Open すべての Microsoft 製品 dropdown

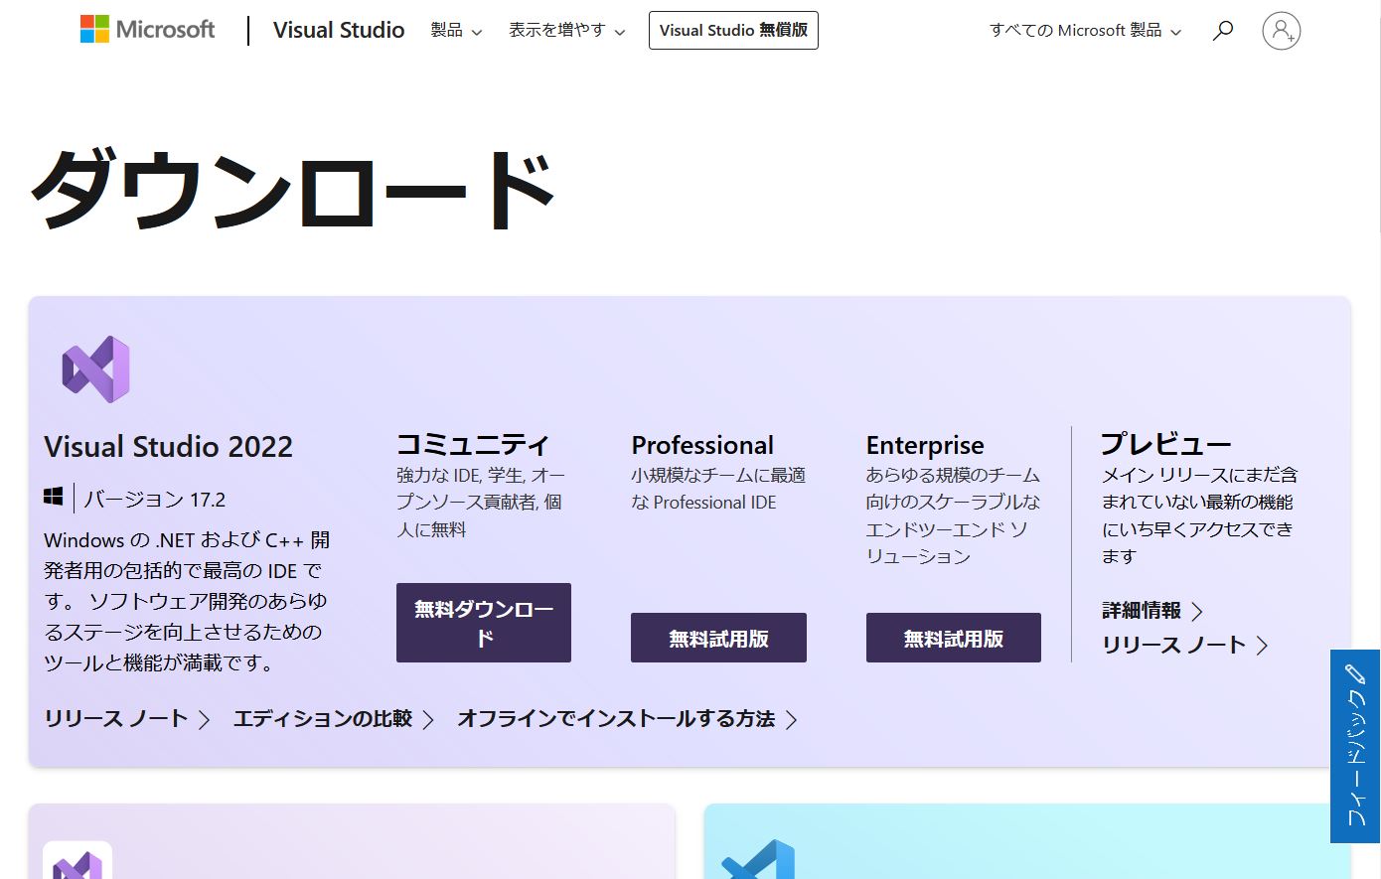pos(1085,31)
